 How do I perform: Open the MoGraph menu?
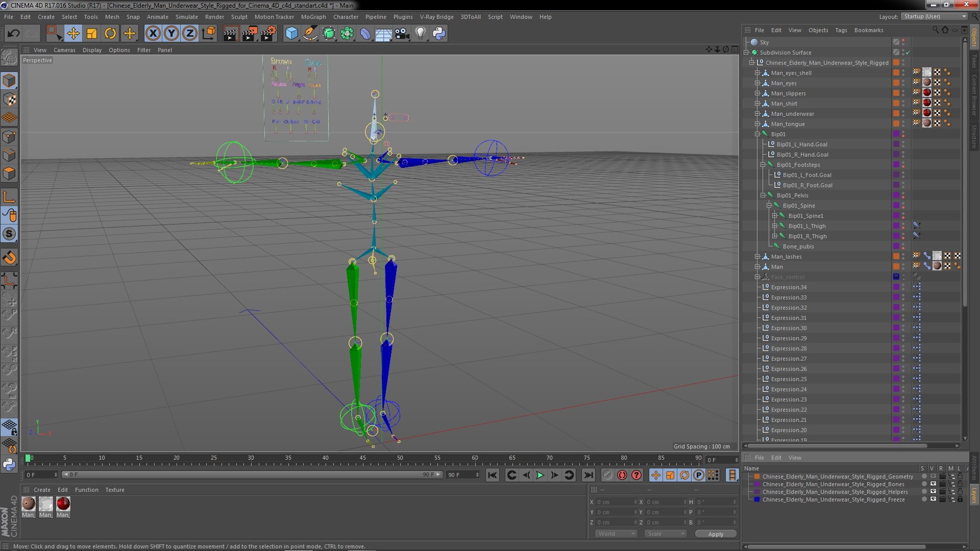313,17
